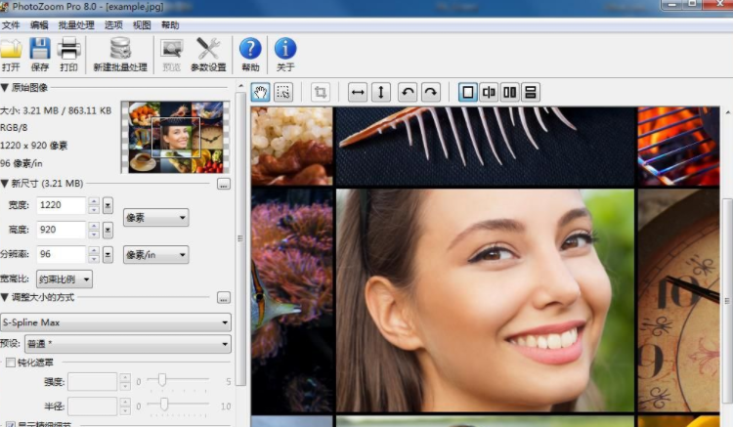Open the 约束比例 aspect ratio dropdown
This screenshot has width=733, height=427.
point(65,279)
